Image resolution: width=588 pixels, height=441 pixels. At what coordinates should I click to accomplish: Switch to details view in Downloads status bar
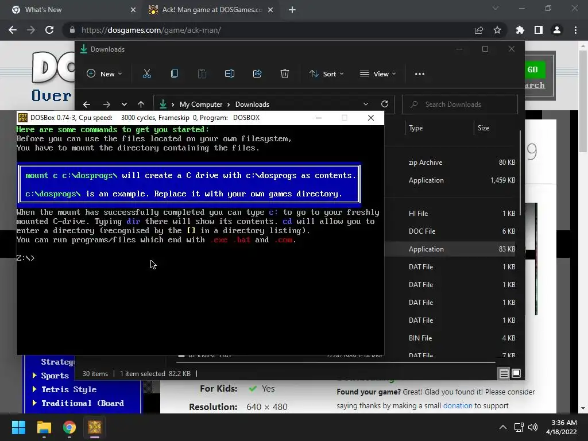coord(504,373)
